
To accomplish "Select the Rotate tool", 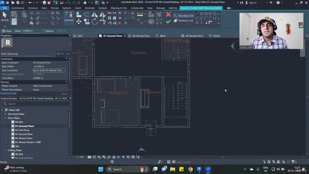I will tap(95, 22).
